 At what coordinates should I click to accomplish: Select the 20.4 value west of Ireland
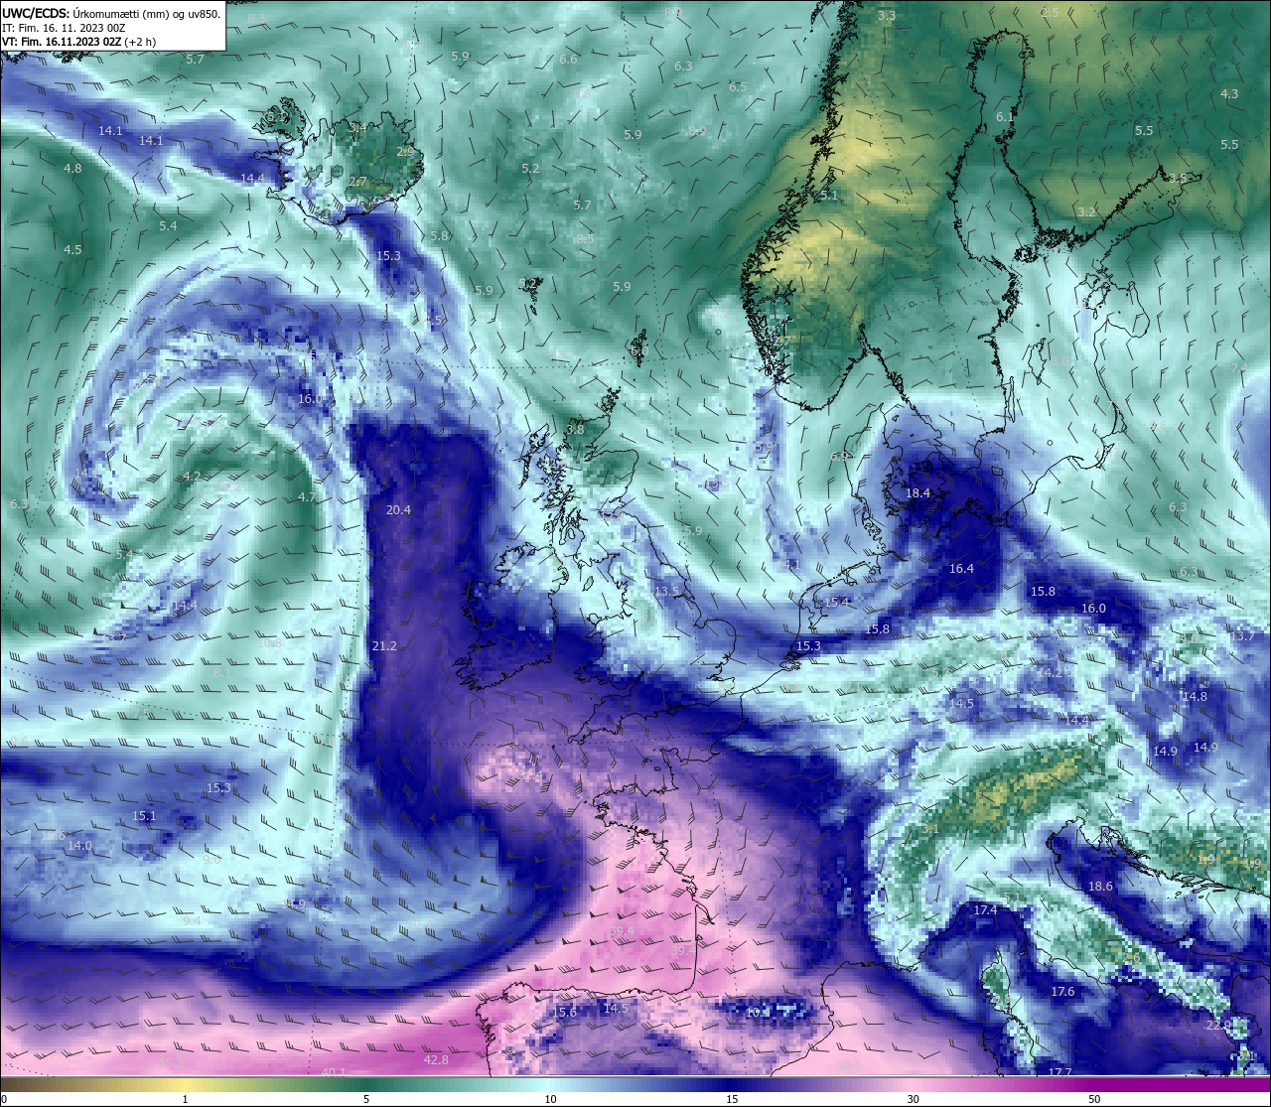398,510
